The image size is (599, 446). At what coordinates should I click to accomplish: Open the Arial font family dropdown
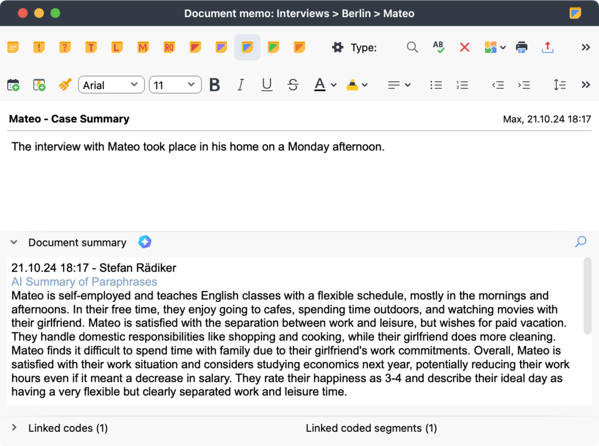coord(111,85)
